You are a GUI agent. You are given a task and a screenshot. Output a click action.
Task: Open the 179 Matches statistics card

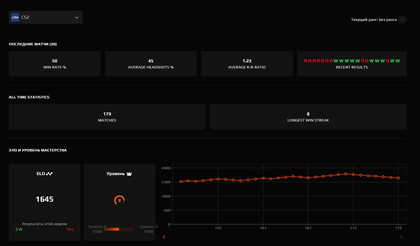(x=107, y=117)
